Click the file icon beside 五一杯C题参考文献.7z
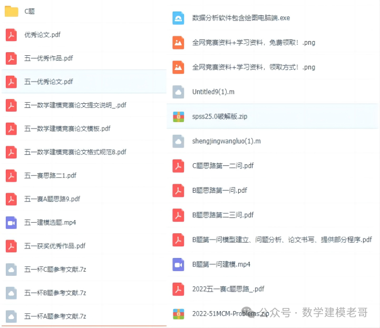Screen dimensions: 380x328 point(11,270)
